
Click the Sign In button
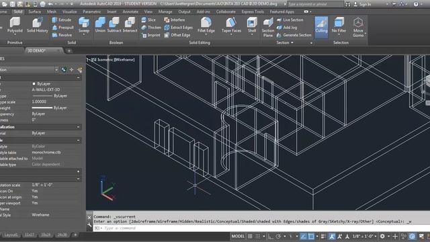pos(362,5)
